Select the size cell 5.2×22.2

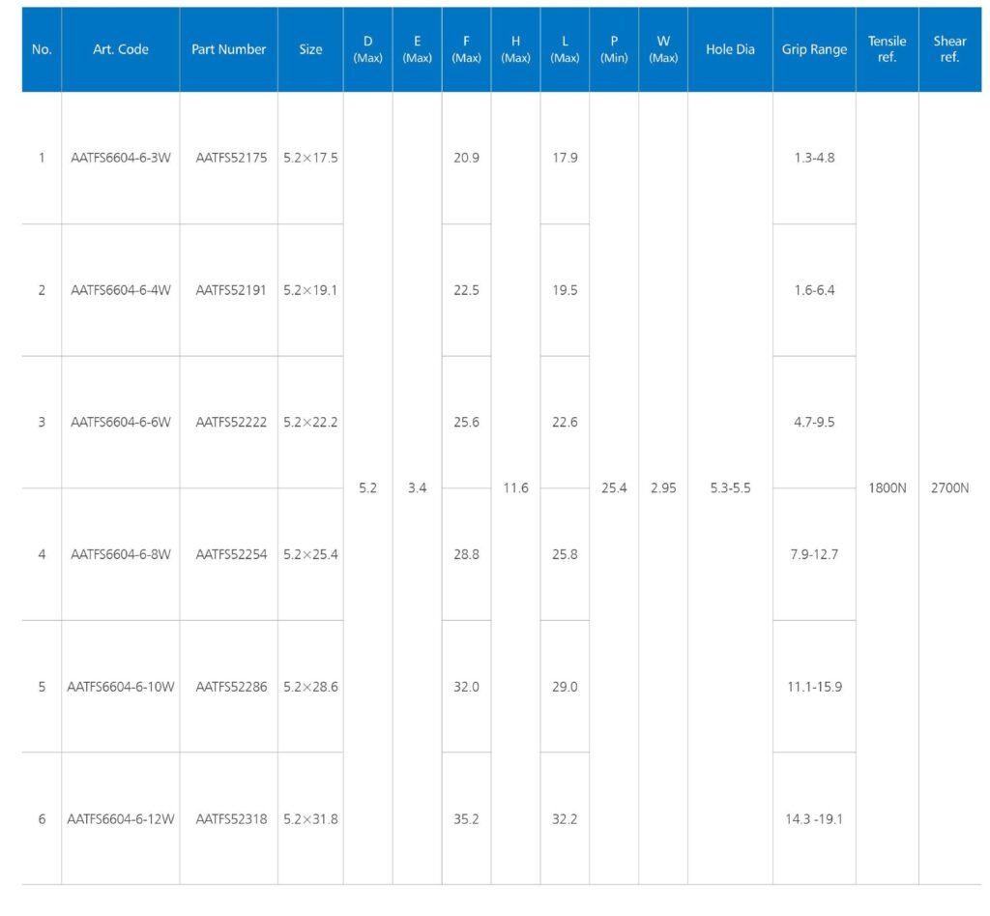[x=310, y=422]
